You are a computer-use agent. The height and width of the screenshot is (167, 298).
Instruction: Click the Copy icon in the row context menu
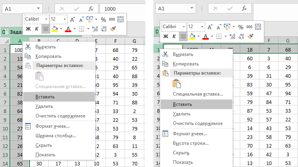[165, 64]
